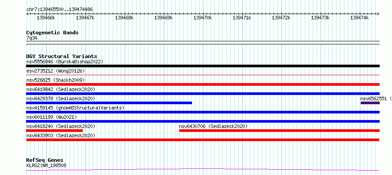The image size is (392, 175).
Task: Click the 139468k ruler tick label
Action: click(x=124, y=18)
